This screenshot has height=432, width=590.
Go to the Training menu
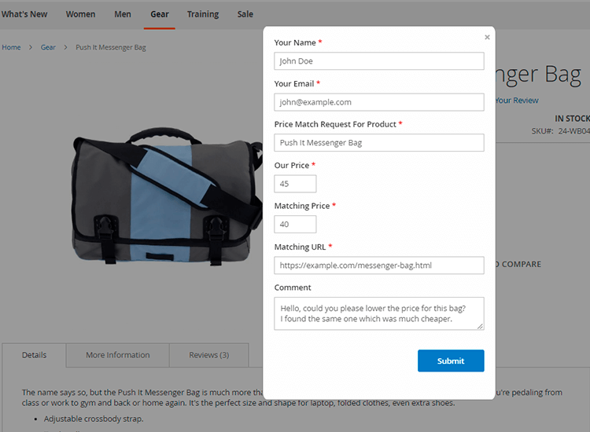pyautogui.click(x=203, y=14)
